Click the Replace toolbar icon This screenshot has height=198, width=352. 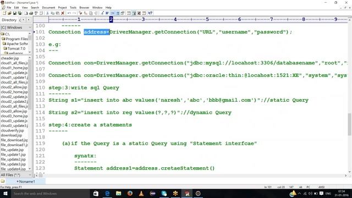(x=86, y=13)
